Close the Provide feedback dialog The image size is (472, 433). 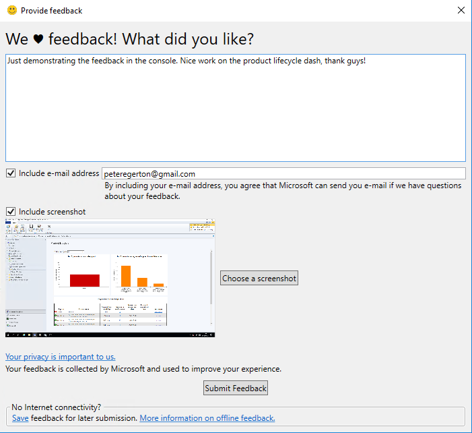click(461, 11)
